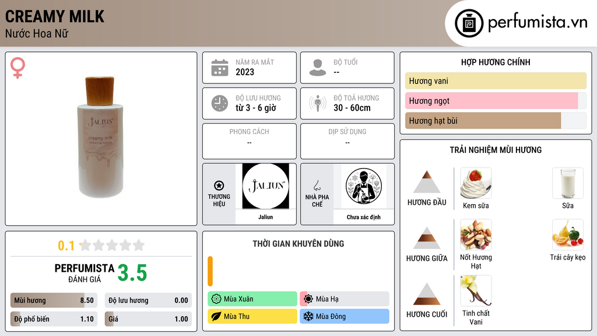This screenshot has height=336, width=597.
Task: Click the person silhouette icon for Độ tuổi
Action: [318, 68]
